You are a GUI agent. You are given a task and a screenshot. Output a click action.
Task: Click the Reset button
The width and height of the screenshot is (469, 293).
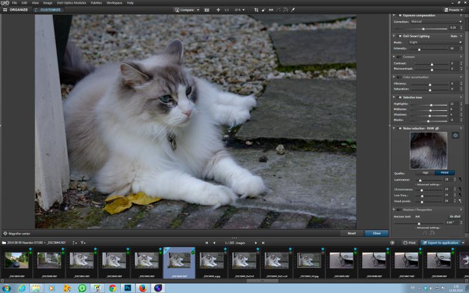point(352,233)
